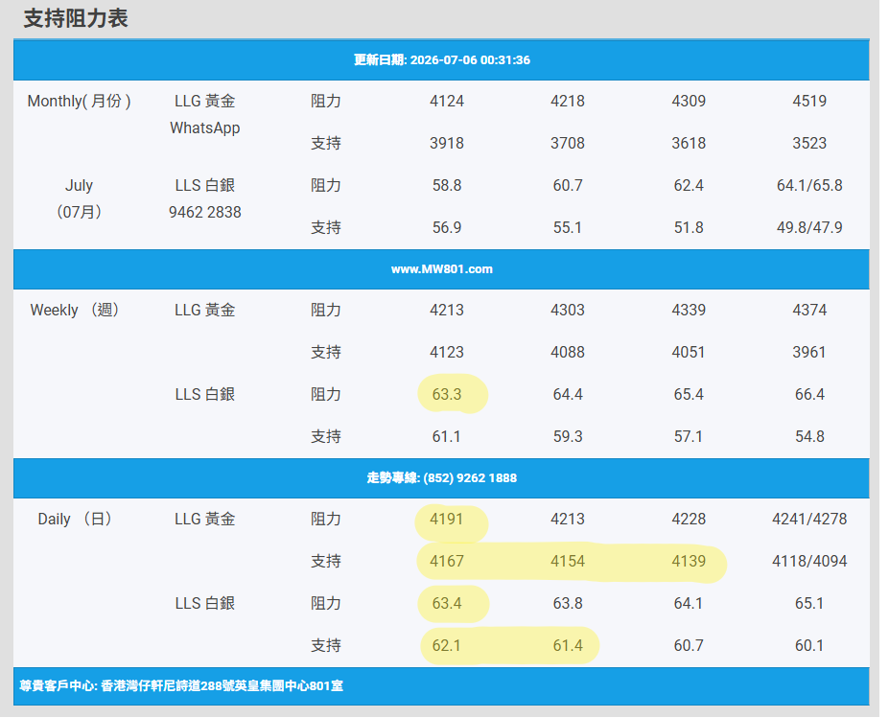This screenshot has width=889, height=718.
Task: Select the highlighted daily gold resistance 4191
Action: [x=447, y=520]
